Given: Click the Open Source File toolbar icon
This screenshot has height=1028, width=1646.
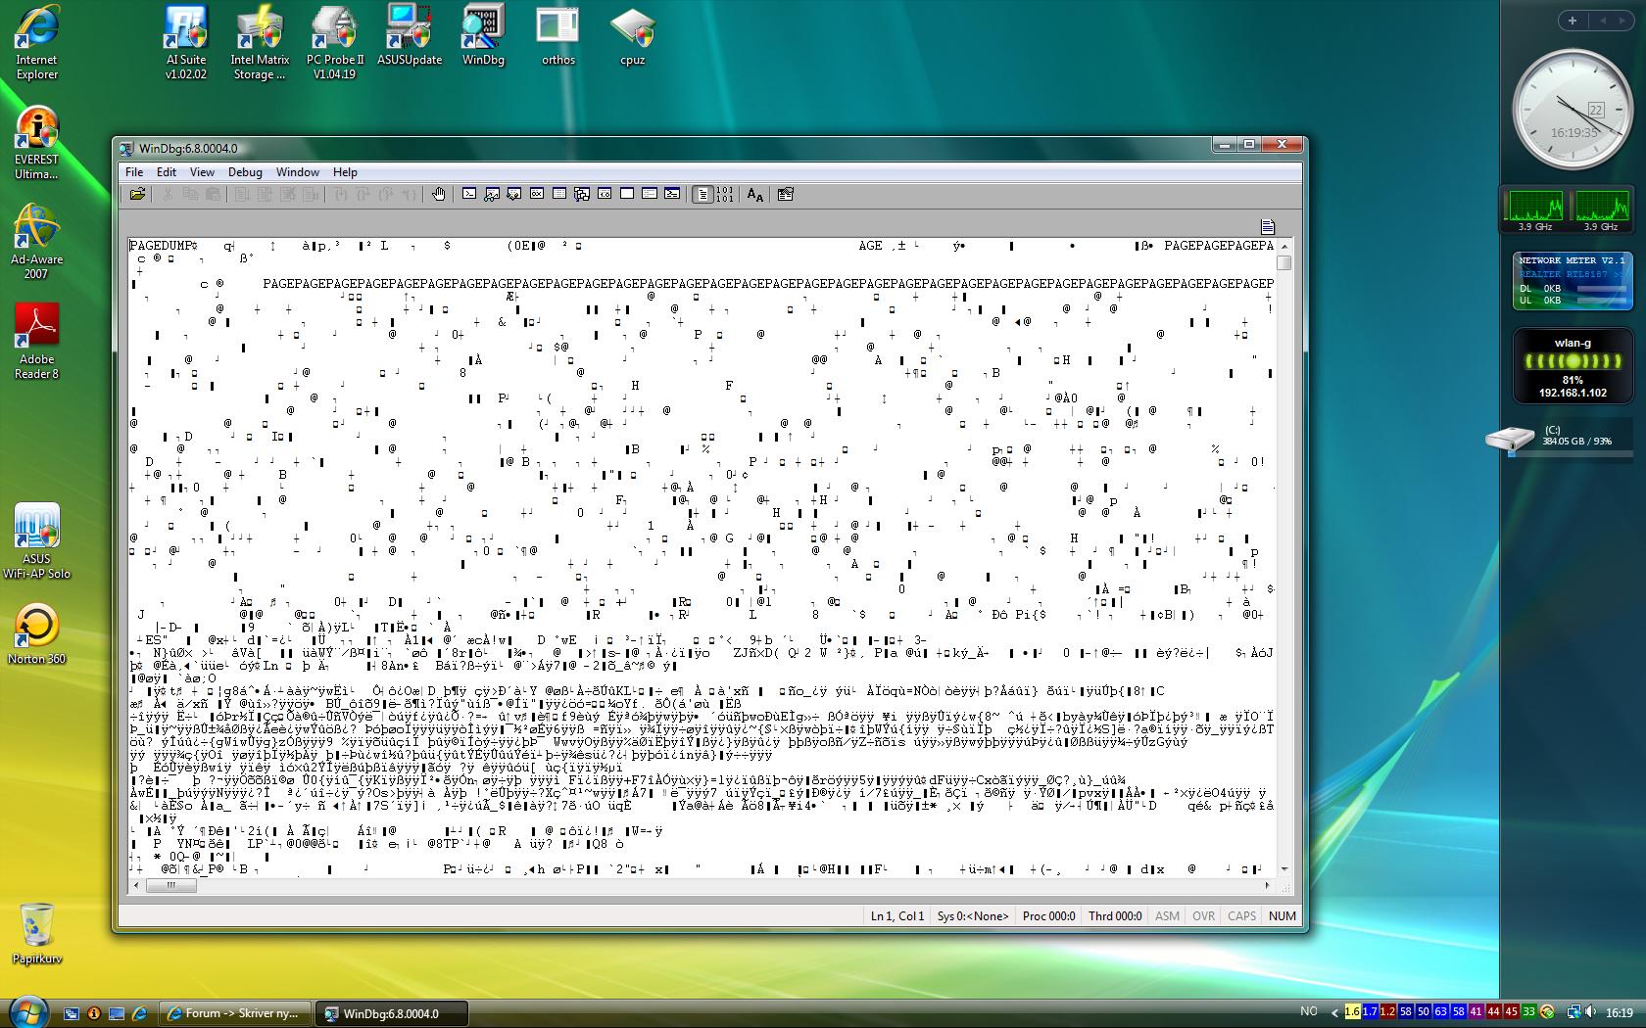Looking at the screenshot, I should (x=137, y=195).
